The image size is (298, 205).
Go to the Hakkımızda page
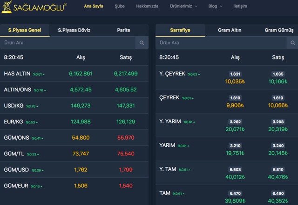coord(147,6)
